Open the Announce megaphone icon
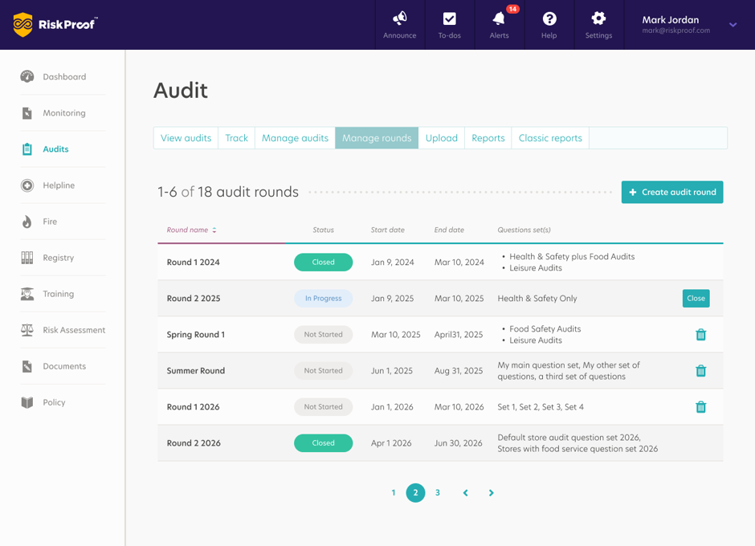This screenshot has height=546, width=755. 400,18
